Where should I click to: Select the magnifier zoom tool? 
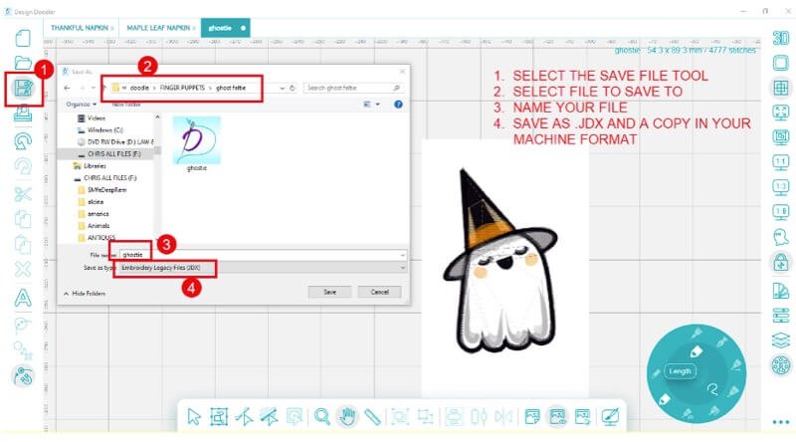pyautogui.click(x=321, y=417)
